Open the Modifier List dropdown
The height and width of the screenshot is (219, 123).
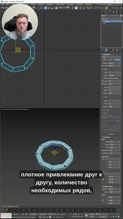pos(112,18)
